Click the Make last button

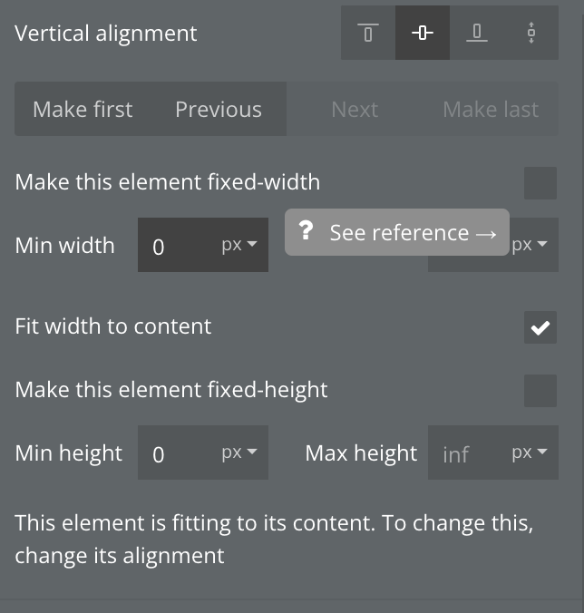(491, 109)
